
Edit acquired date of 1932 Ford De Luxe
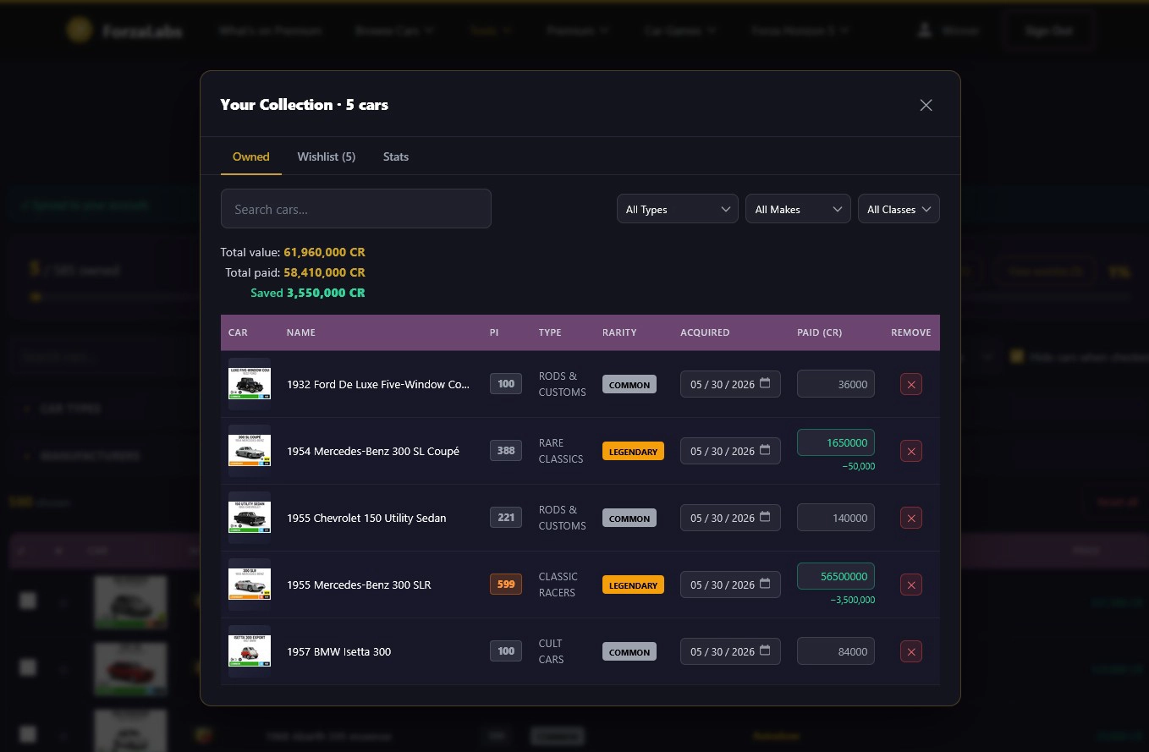pos(730,384)
